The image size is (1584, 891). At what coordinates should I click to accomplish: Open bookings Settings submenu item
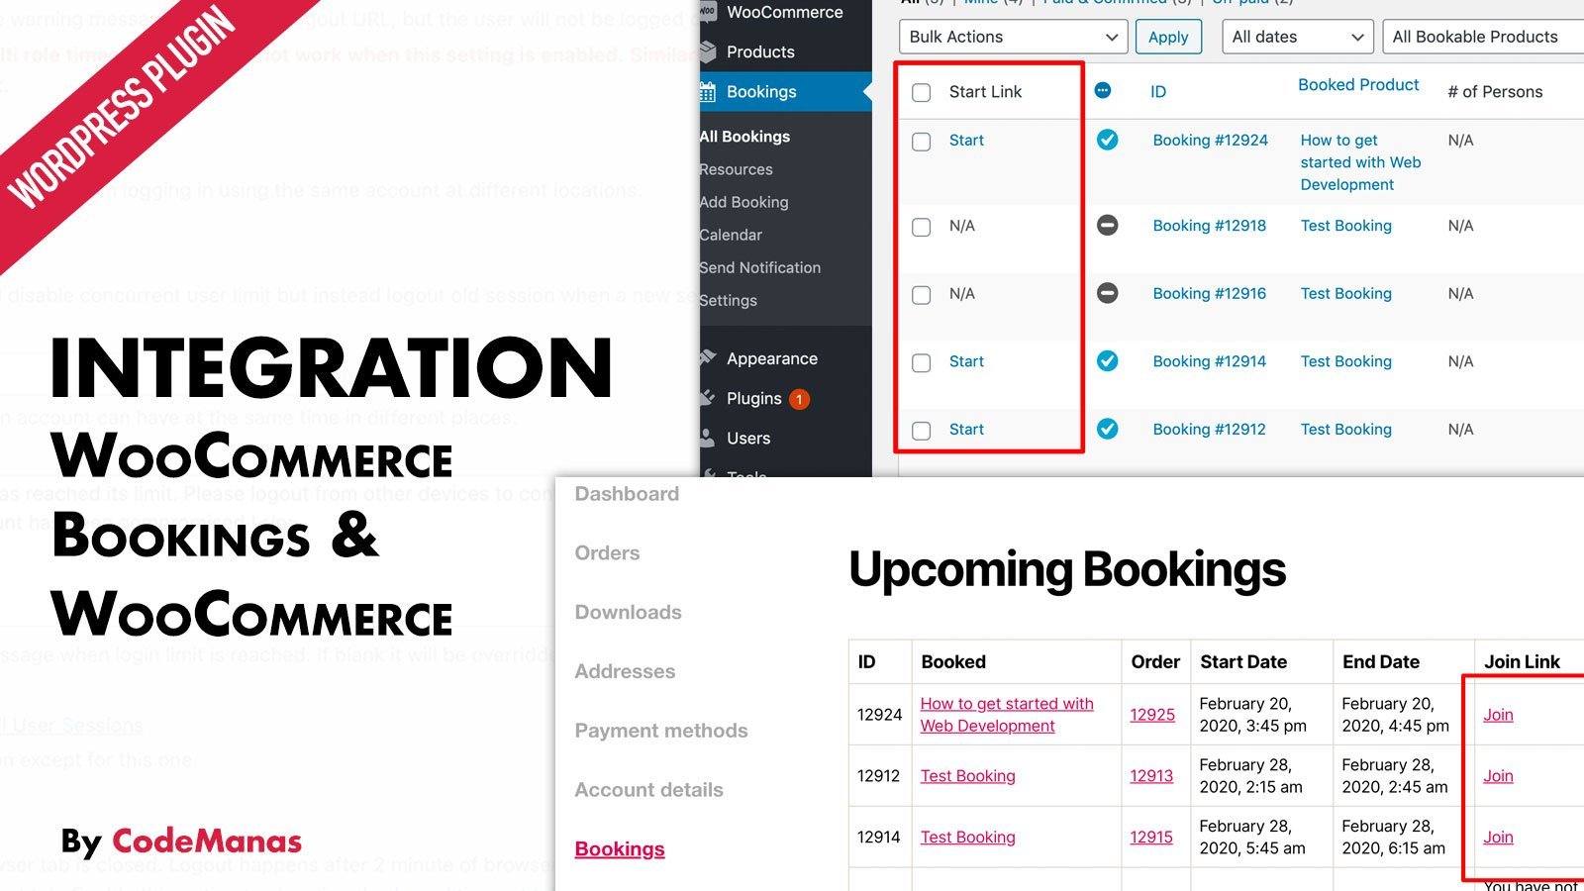728,300
